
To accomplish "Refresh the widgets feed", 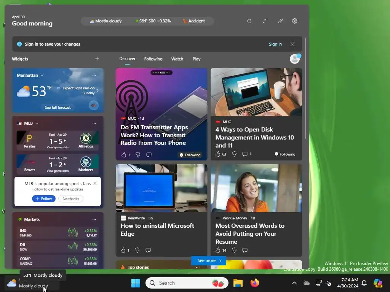I will 249,21.
